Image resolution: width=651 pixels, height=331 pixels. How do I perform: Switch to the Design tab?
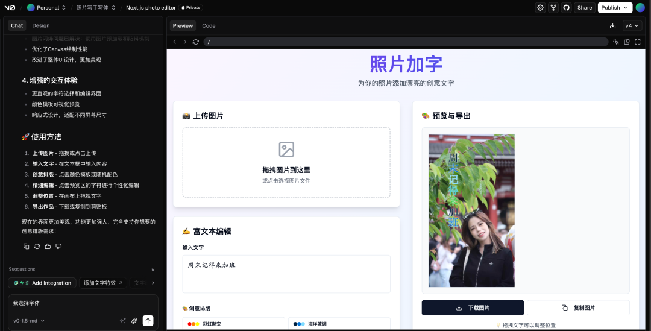[x=41, y=25]
